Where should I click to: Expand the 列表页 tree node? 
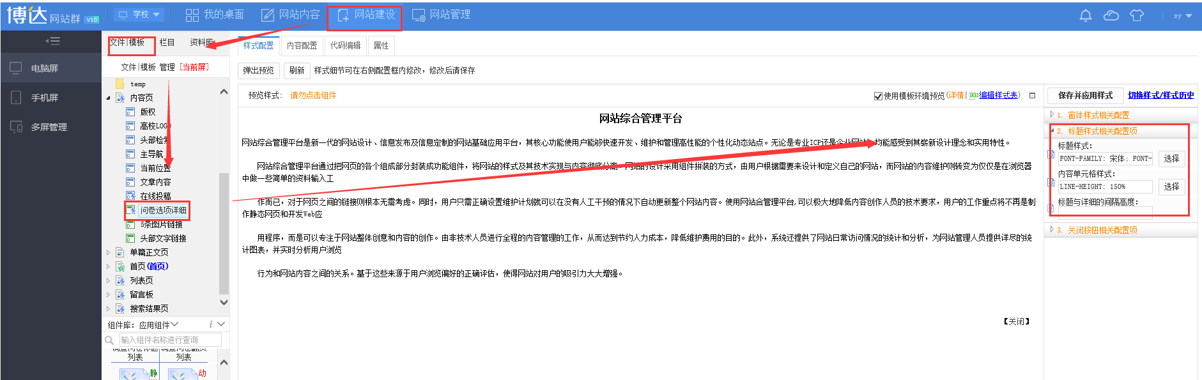point(108,280)
